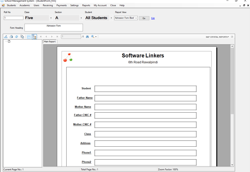Click the Father CNIC # label
This screenshot has height=172, width=250.
[x=82, y=115]
